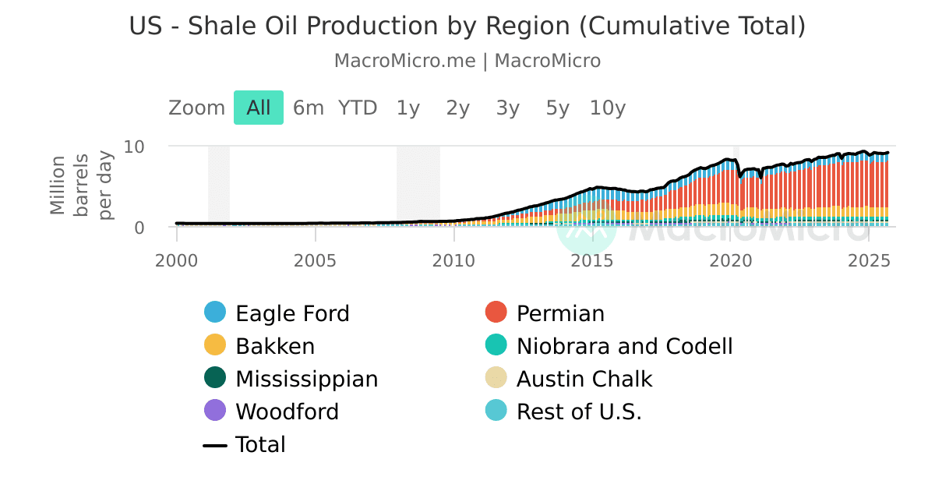Image resolution: width=935 pixels, height=491 pixels.
Task: Click the Bakken legend color dot
Action: click(x=214, y=346)
